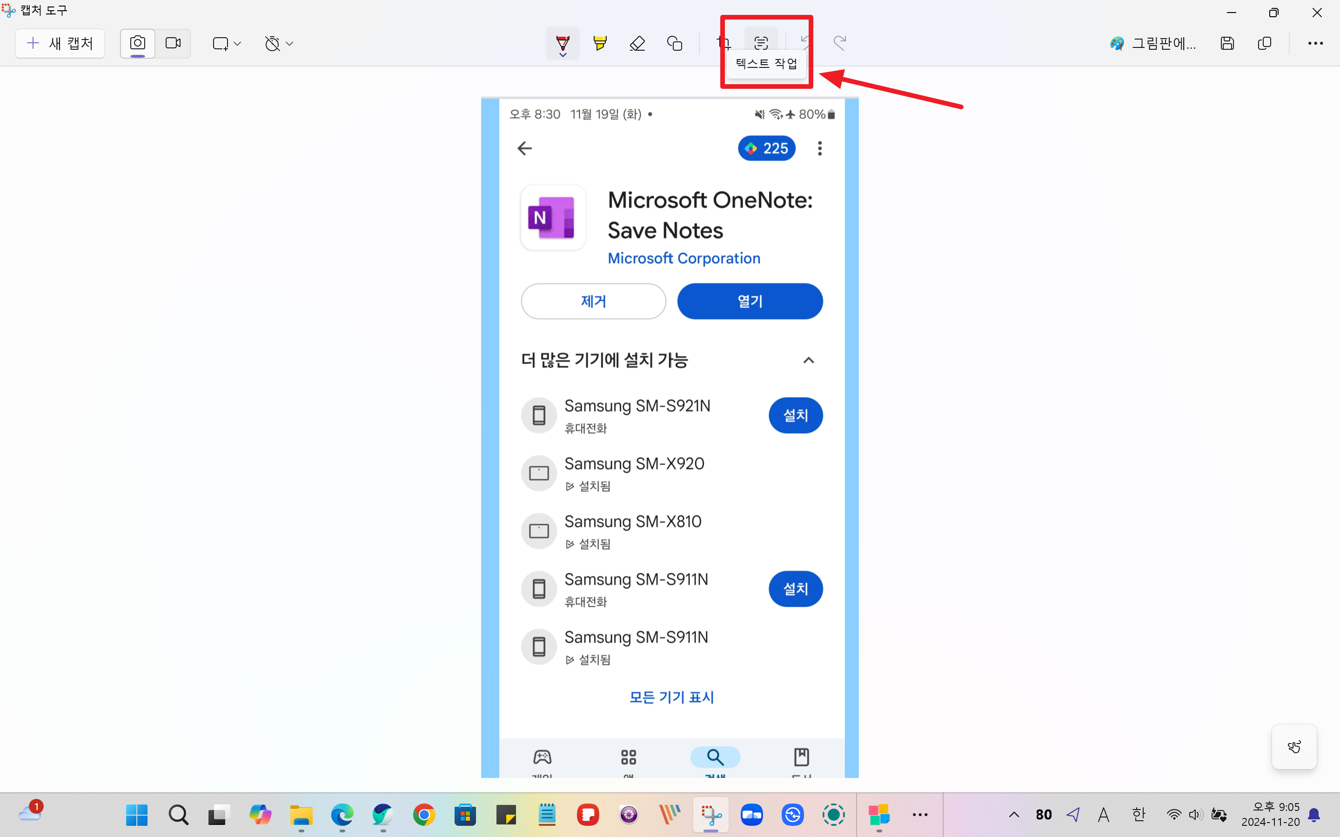Viewport: 1340px width, 837px height.
Task: Toggle touch writing button at bottom right
Action: coord(1294,747)
